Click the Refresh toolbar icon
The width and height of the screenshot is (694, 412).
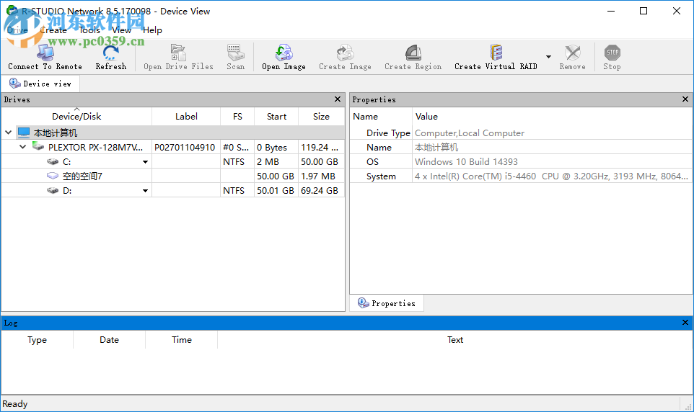coord(110,53)
